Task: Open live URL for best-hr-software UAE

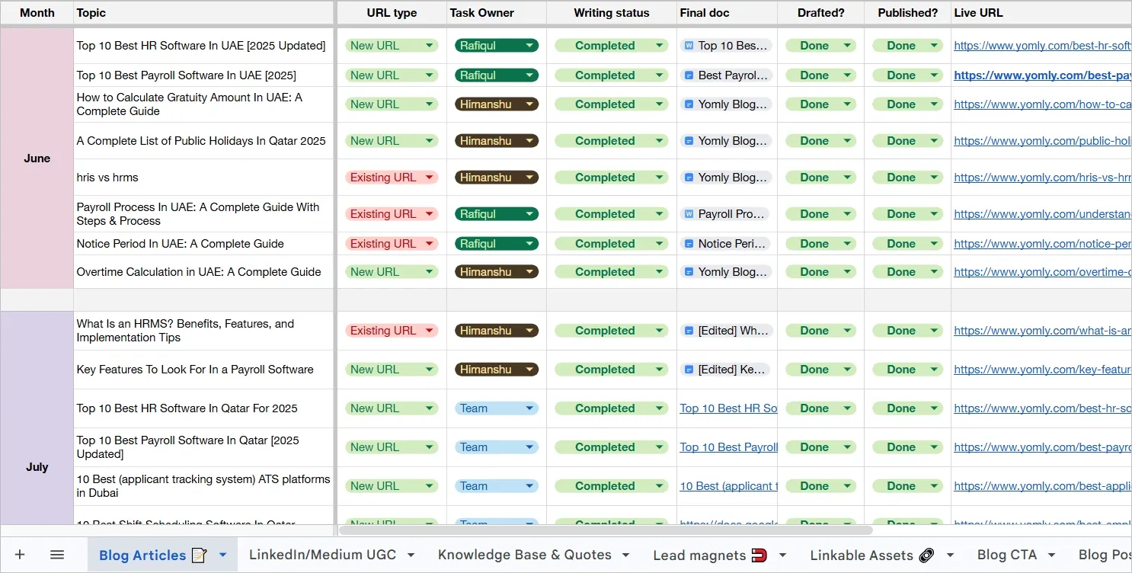Action: (1042, 46)
